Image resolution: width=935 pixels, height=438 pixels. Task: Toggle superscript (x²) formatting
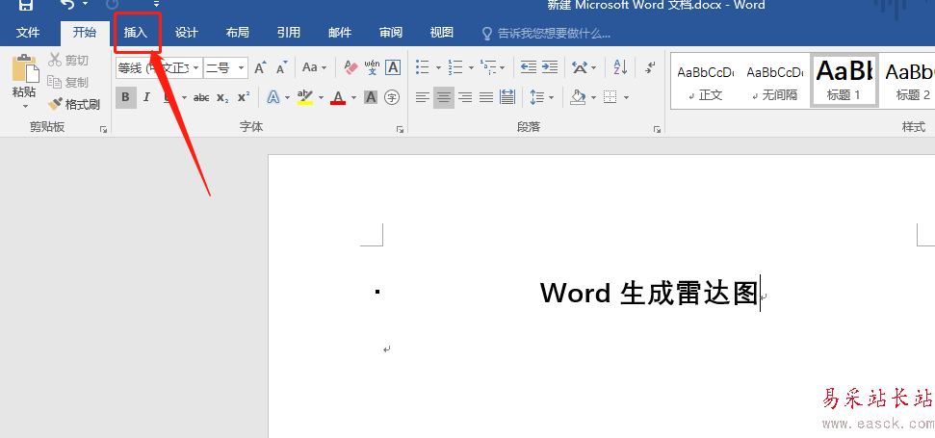(x=244, y=97)
